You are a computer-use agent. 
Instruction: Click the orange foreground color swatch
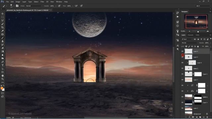[2, 88]
